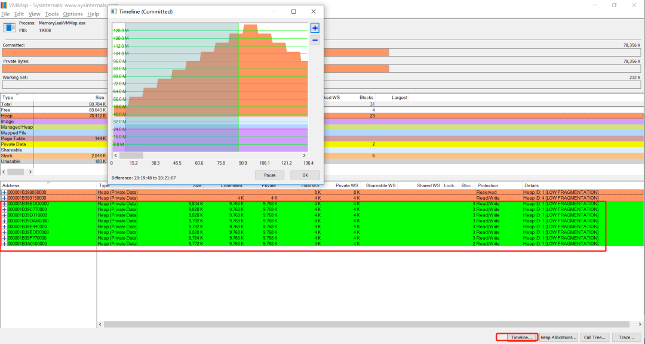Screen dimensions: 645x344
Task: Click timeline scrollbar right arrow
Action: 305,156
